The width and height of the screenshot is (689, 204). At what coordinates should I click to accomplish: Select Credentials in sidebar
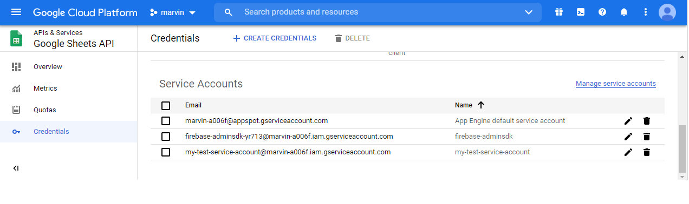click(x=68, y=132)
